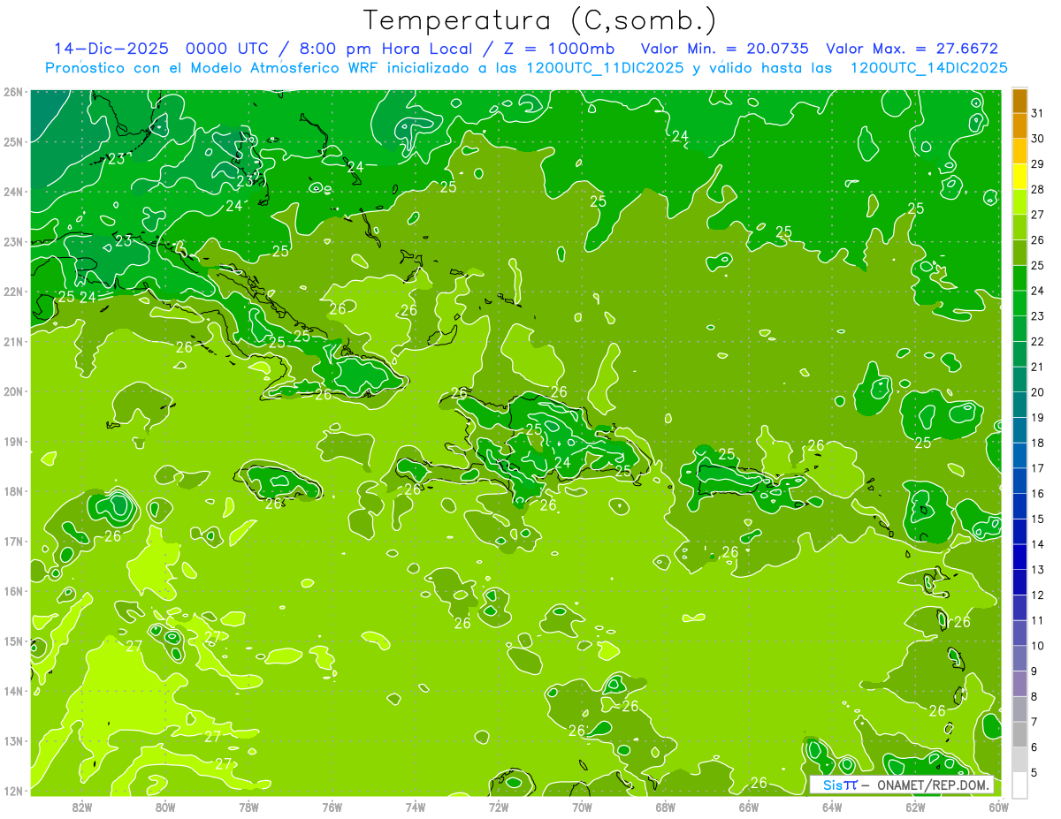Select the "1200UTC_14DIC2025" valid-until time text
The height and width of the screenshot is (819, 1061).
click(928, 68)
